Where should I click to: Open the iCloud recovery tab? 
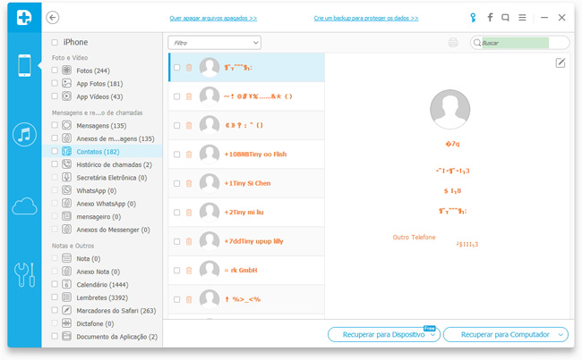point(24,206)
